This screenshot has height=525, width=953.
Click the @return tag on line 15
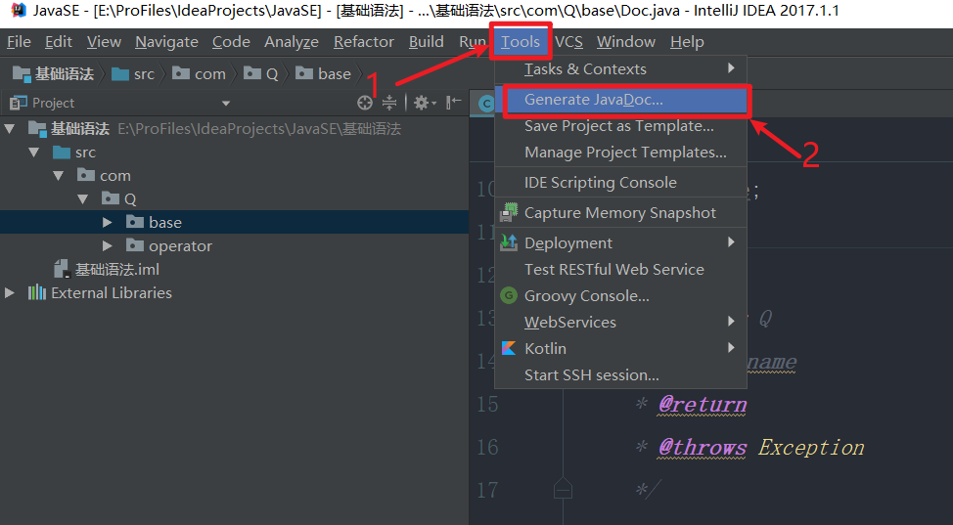click(x=703, y=405)
